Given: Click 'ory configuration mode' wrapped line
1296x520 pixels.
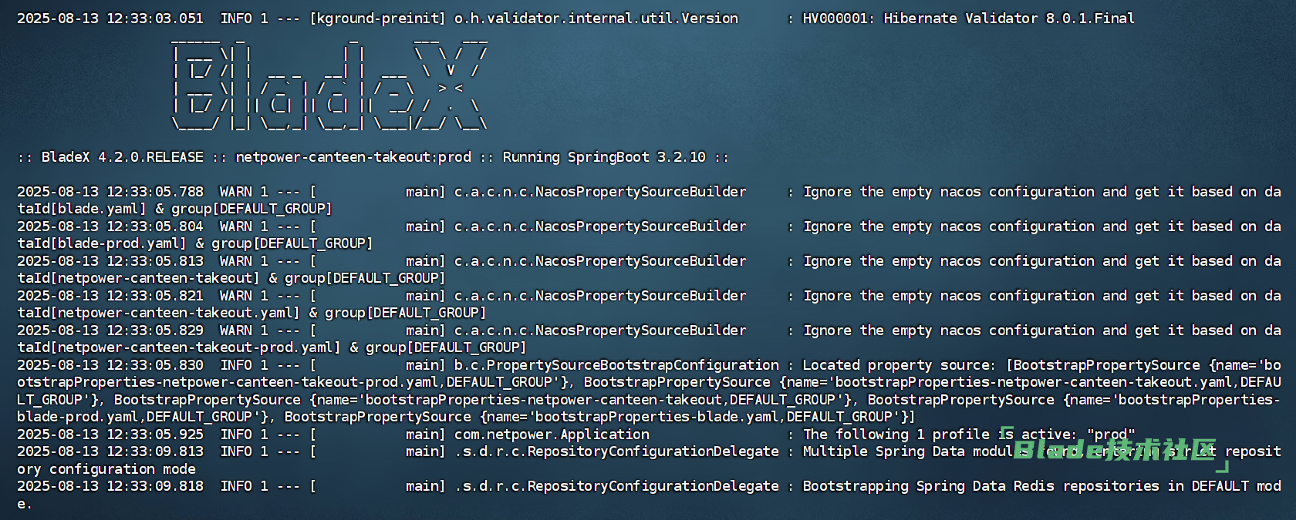Looking at the screenshot, I should click(x=106, y=469).
